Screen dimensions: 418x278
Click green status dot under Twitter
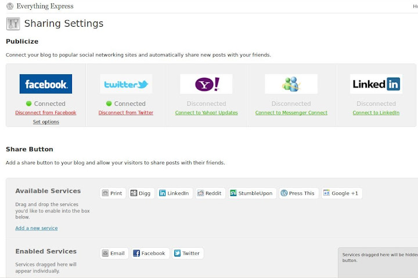point(109,104)
